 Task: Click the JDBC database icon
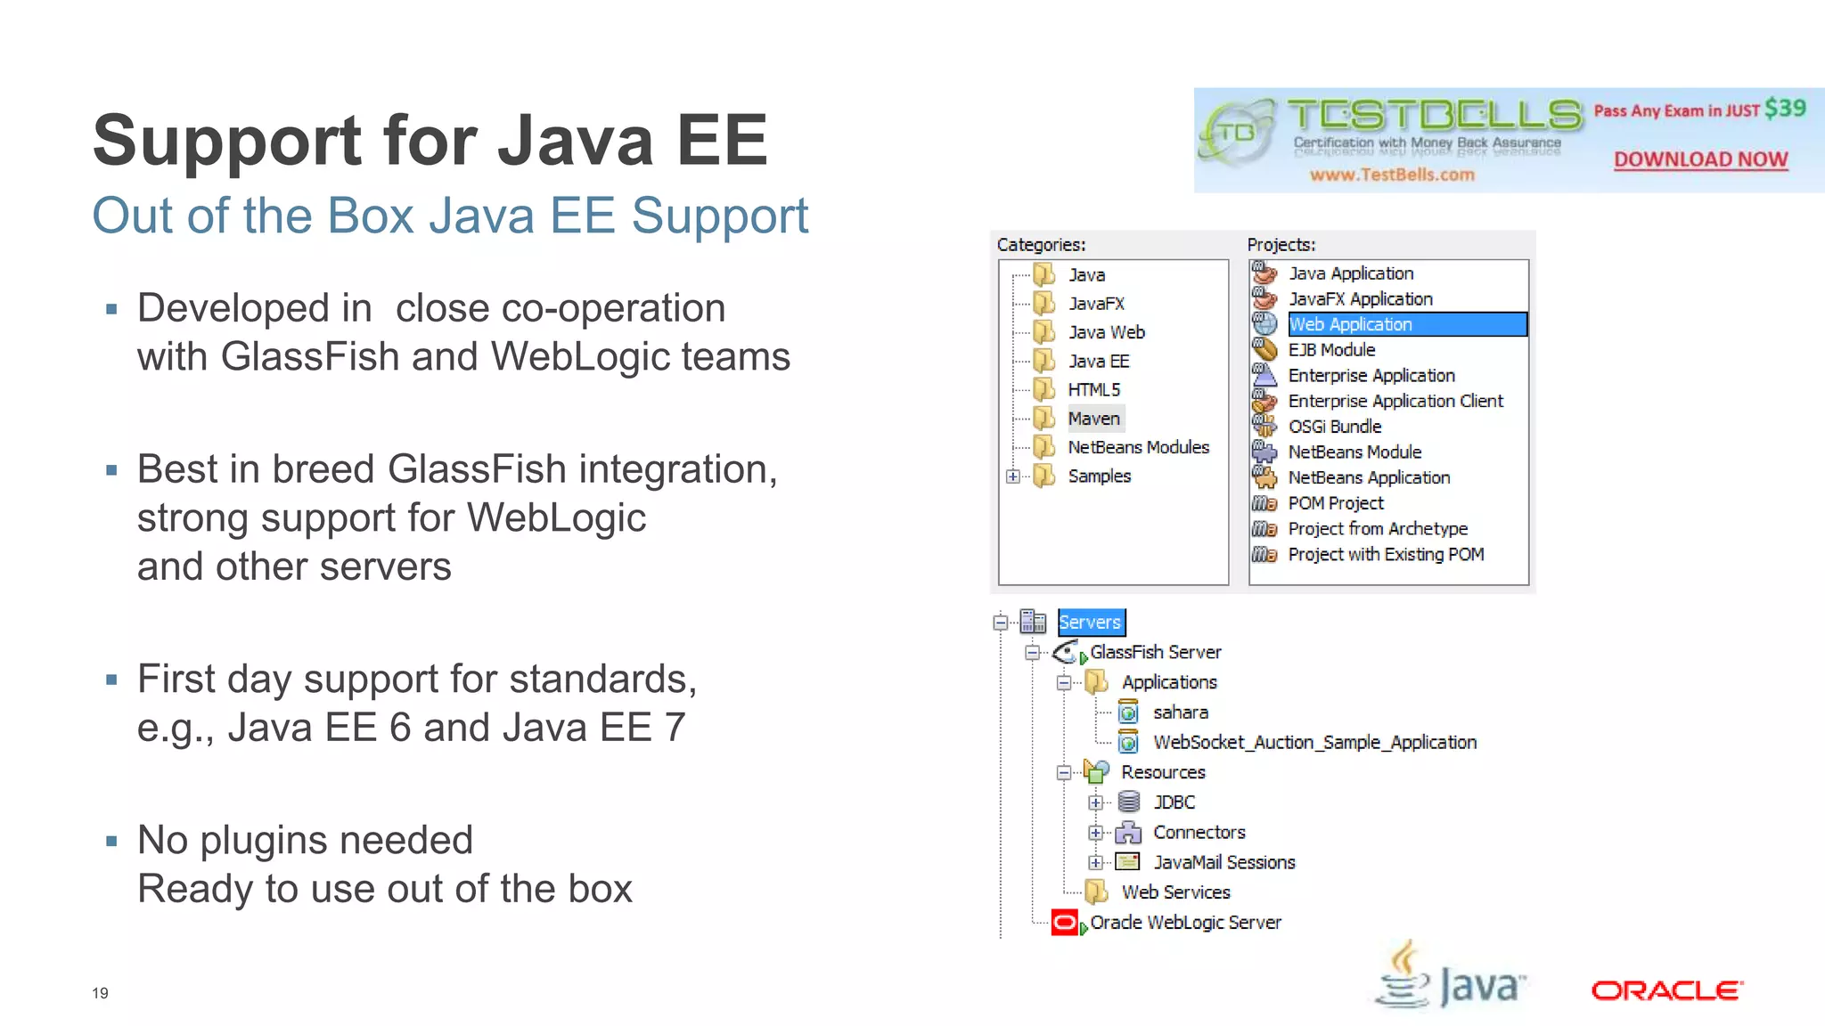pyautogui.click(x=1128, y=802)
